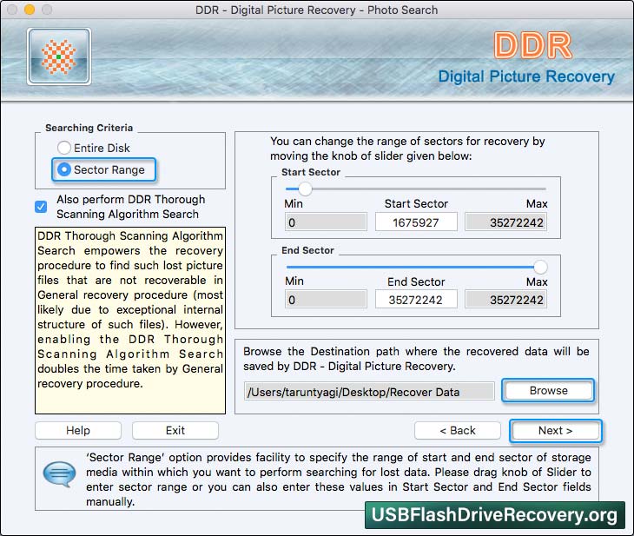Click the window title 'DDR - Digital Picture Recovery - Photo Search'
The height and width of the screenshot is (536, 634).
[x=316, y=10]
